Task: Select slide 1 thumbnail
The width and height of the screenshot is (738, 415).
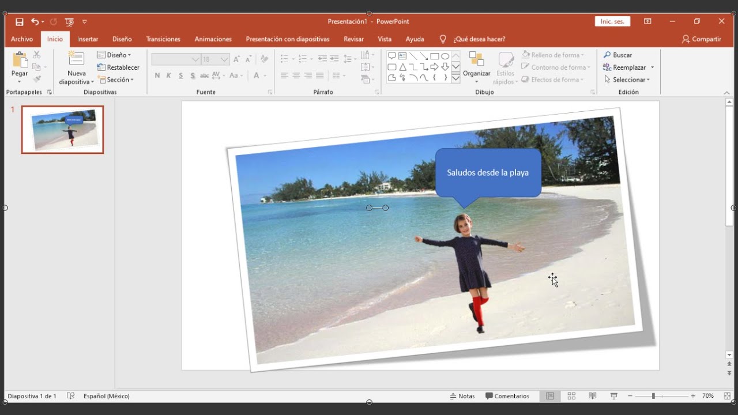Action: [x=63, y=130]
